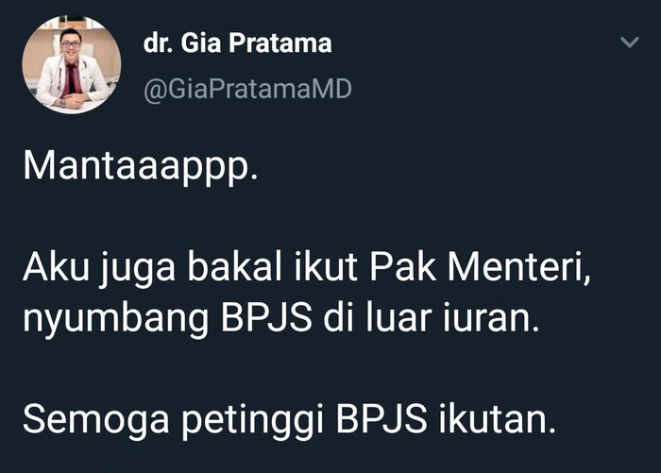The width and height of the screenshot is (661, 473).
Task: Click the 'Mantaaappp.' text line
Action: (x=141, y=167)
